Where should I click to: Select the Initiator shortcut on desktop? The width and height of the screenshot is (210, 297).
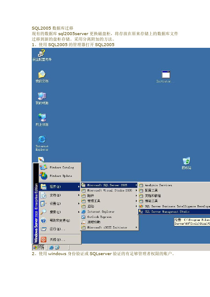click(166, 77)
